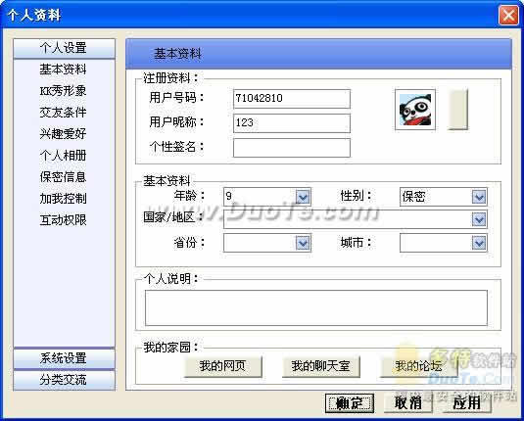The image size is (524, 421).
Task: Expand the 国家/地区 country dropdown
Action: point(479,219)
